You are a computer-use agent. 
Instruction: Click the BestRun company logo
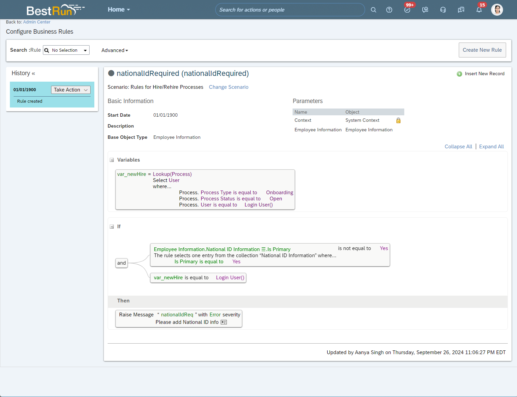click(55, 10)
